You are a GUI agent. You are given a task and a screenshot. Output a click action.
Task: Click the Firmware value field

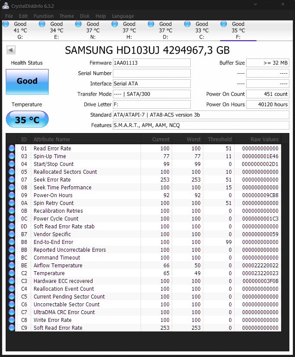pyautogui.click(x=151, y=63)
